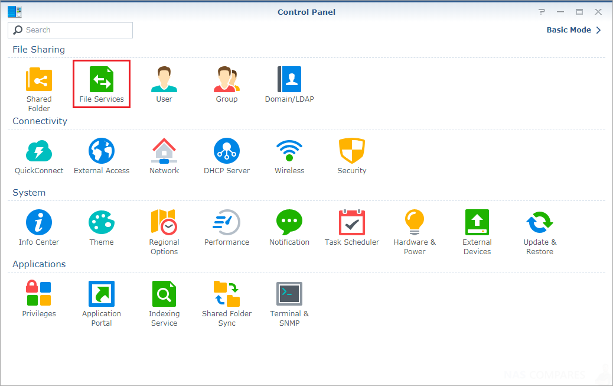Click the Control Panel icon in title bar
This screenshot has width=613, height=386.
coord(14,12)
